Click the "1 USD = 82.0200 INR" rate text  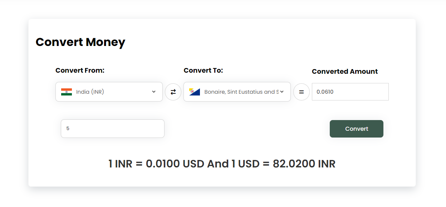tap(283, 164)
